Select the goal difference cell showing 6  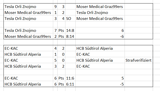[100, 30]
